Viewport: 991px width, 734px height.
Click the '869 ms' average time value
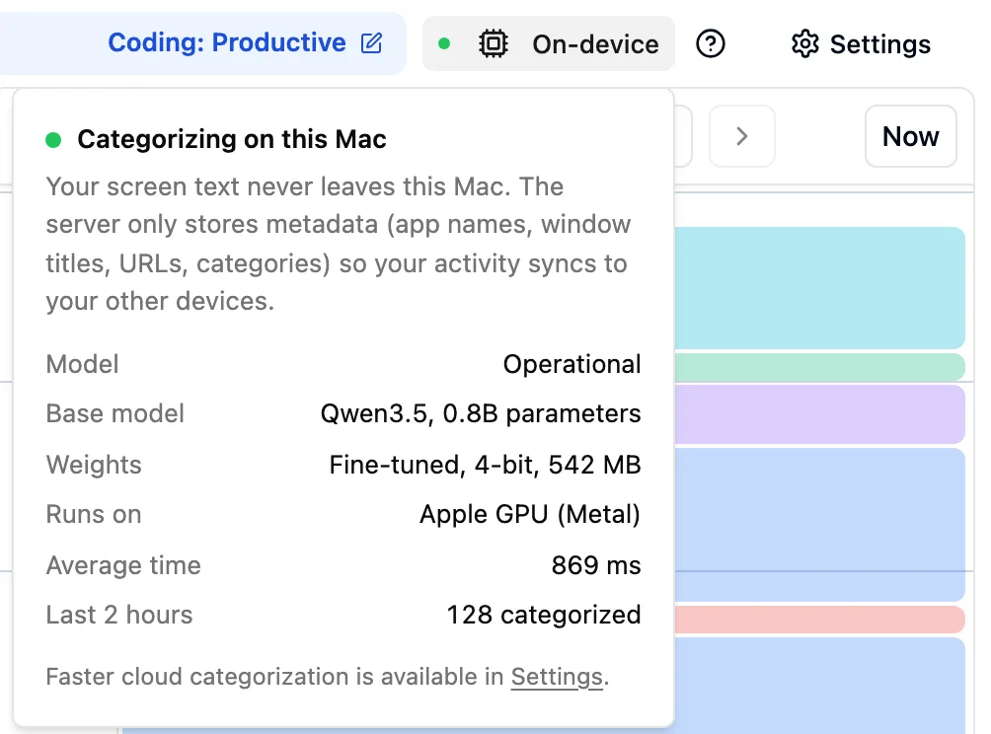tap(596, 565)
